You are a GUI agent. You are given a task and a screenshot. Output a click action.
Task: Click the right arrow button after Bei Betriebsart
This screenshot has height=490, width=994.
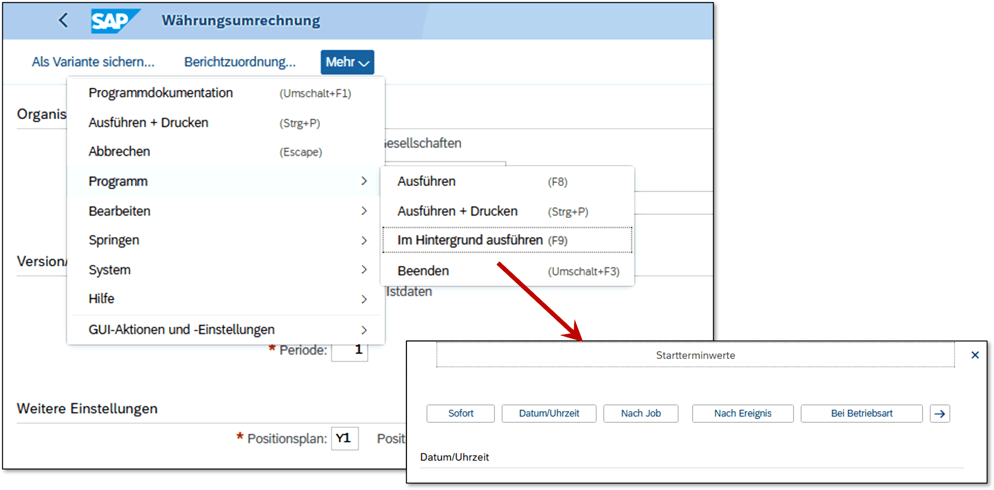click(940, 414)
